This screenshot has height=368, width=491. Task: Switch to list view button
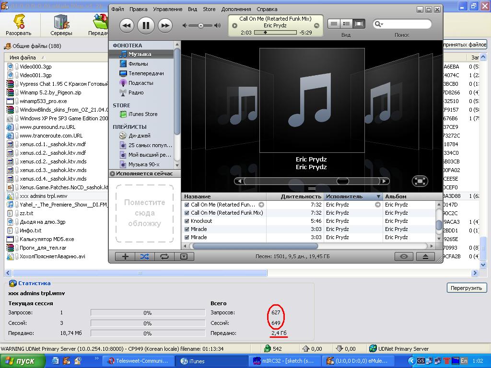(334, 24)
